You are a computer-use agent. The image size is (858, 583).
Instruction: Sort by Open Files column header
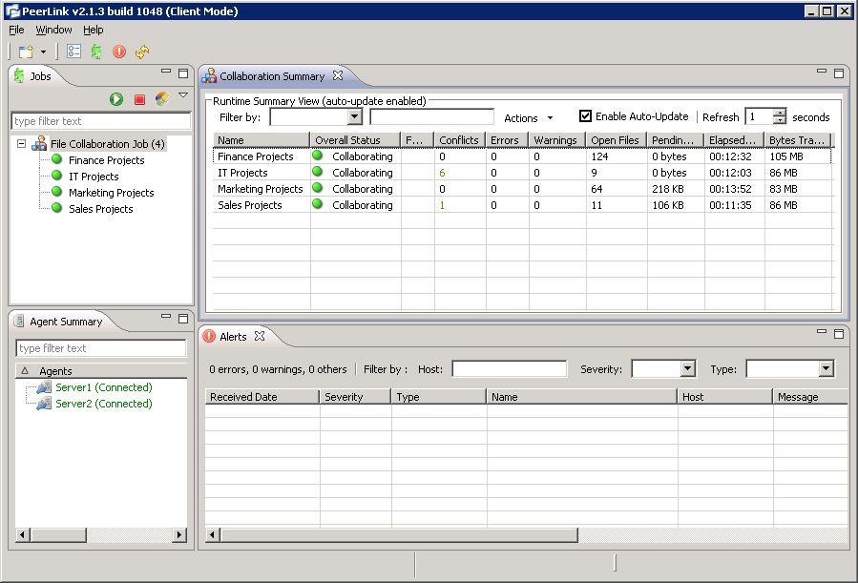(x=616, y=140)
